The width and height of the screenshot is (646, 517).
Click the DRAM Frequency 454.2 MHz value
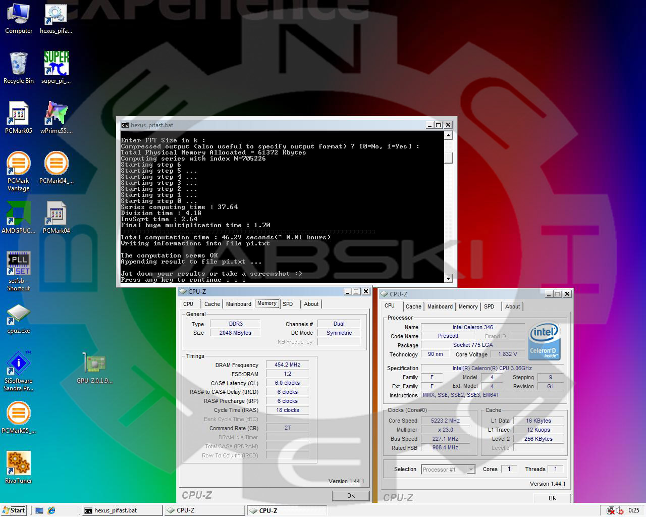click(x=287, y=365)
